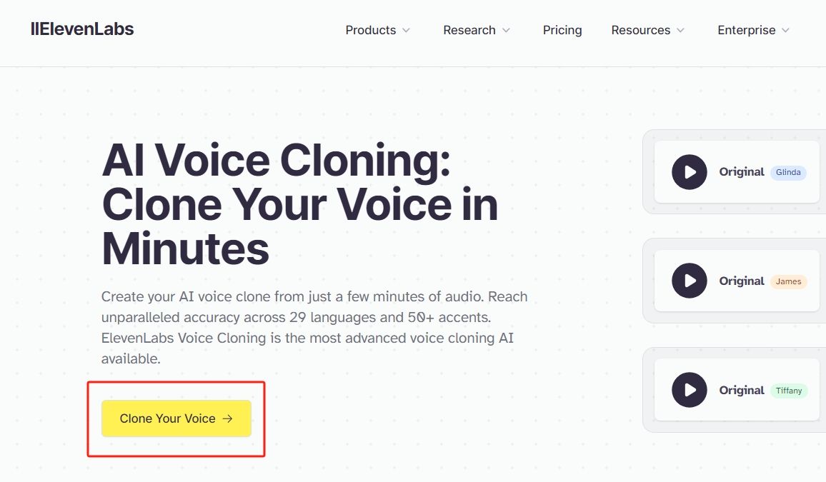Screen dimensions: 826x482
Task: Expand the Resources dropdown chevron
Action: 681,31
